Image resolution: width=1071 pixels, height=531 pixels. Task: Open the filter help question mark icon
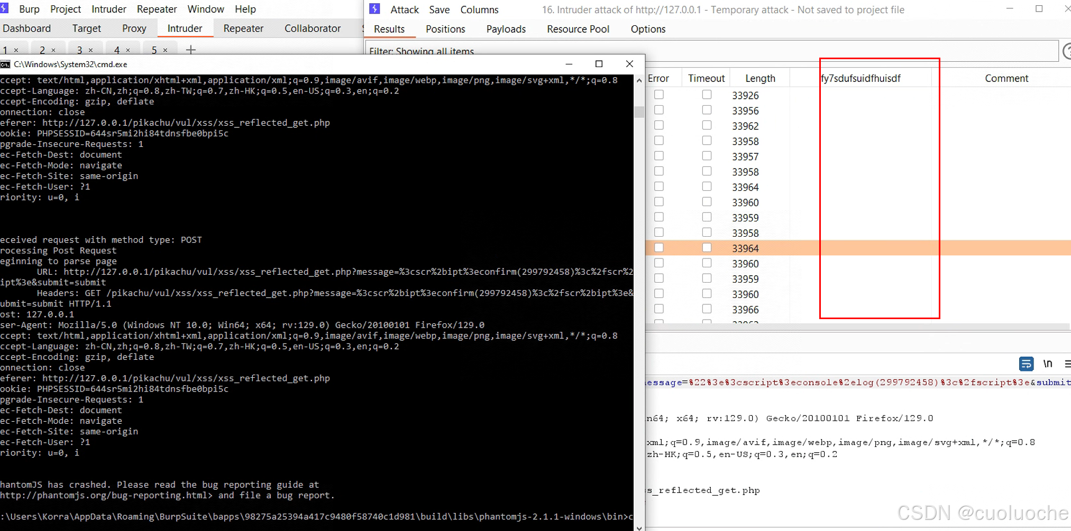[1066, 51]
